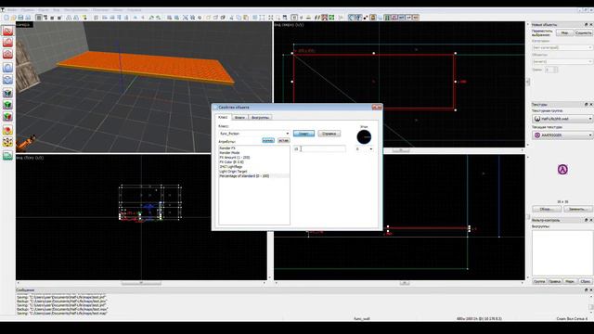Click the встав. button
The image size is (594, 334).
point(283,140)
